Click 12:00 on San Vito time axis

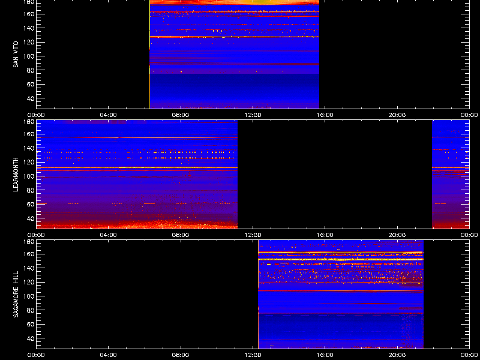coord(253,115)
